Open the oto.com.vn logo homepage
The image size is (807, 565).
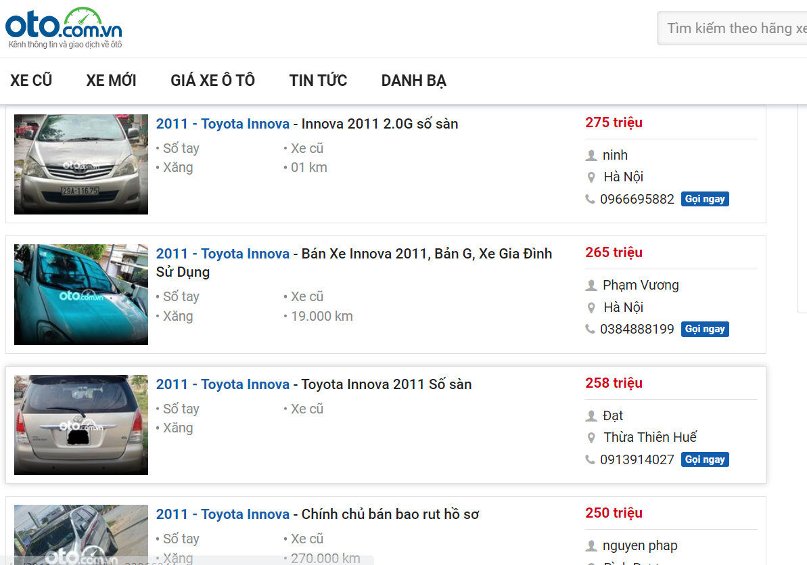click(64, 28)
